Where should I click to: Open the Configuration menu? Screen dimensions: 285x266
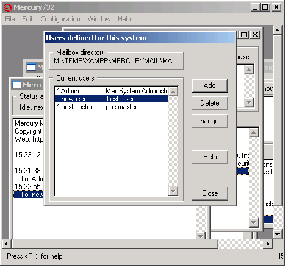(x=60, y=19)
